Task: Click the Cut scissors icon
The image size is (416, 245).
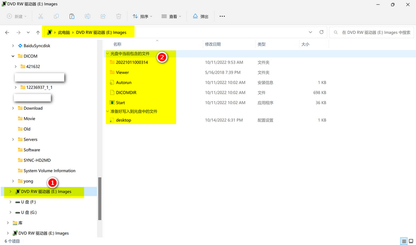Action: click(41, 17)
